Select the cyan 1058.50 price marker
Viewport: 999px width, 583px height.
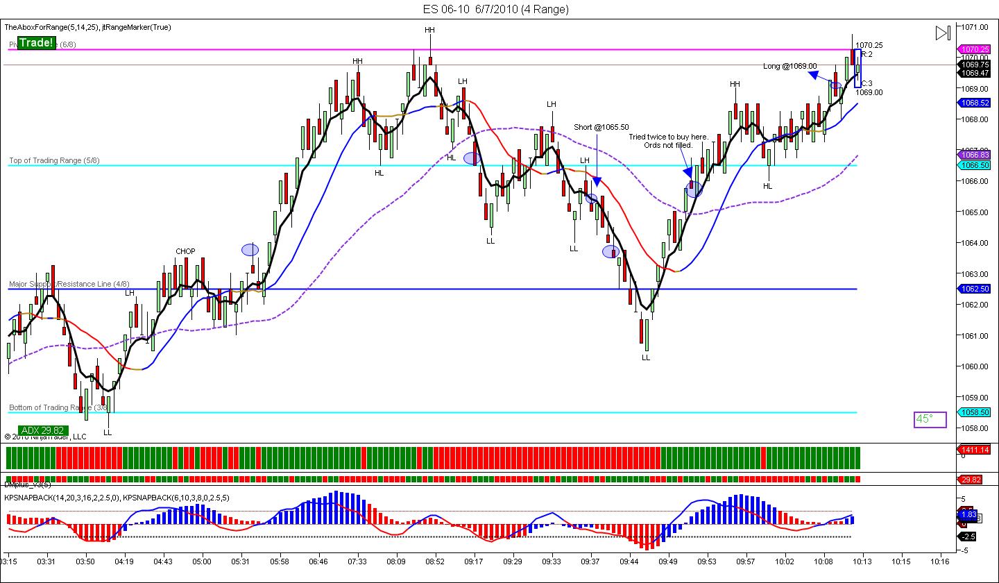point(973,412)
